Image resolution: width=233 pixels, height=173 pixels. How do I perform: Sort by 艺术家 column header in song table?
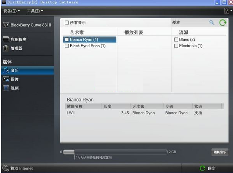coord(147,106)
